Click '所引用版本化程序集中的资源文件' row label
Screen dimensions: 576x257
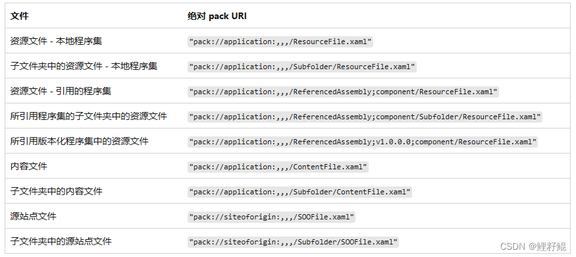(80, 141)
